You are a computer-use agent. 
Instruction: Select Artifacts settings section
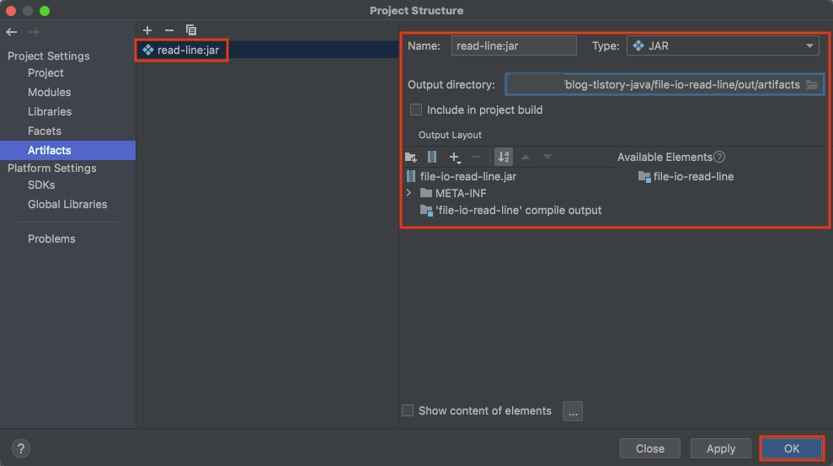pyautogui.click(x=67, y=150)
